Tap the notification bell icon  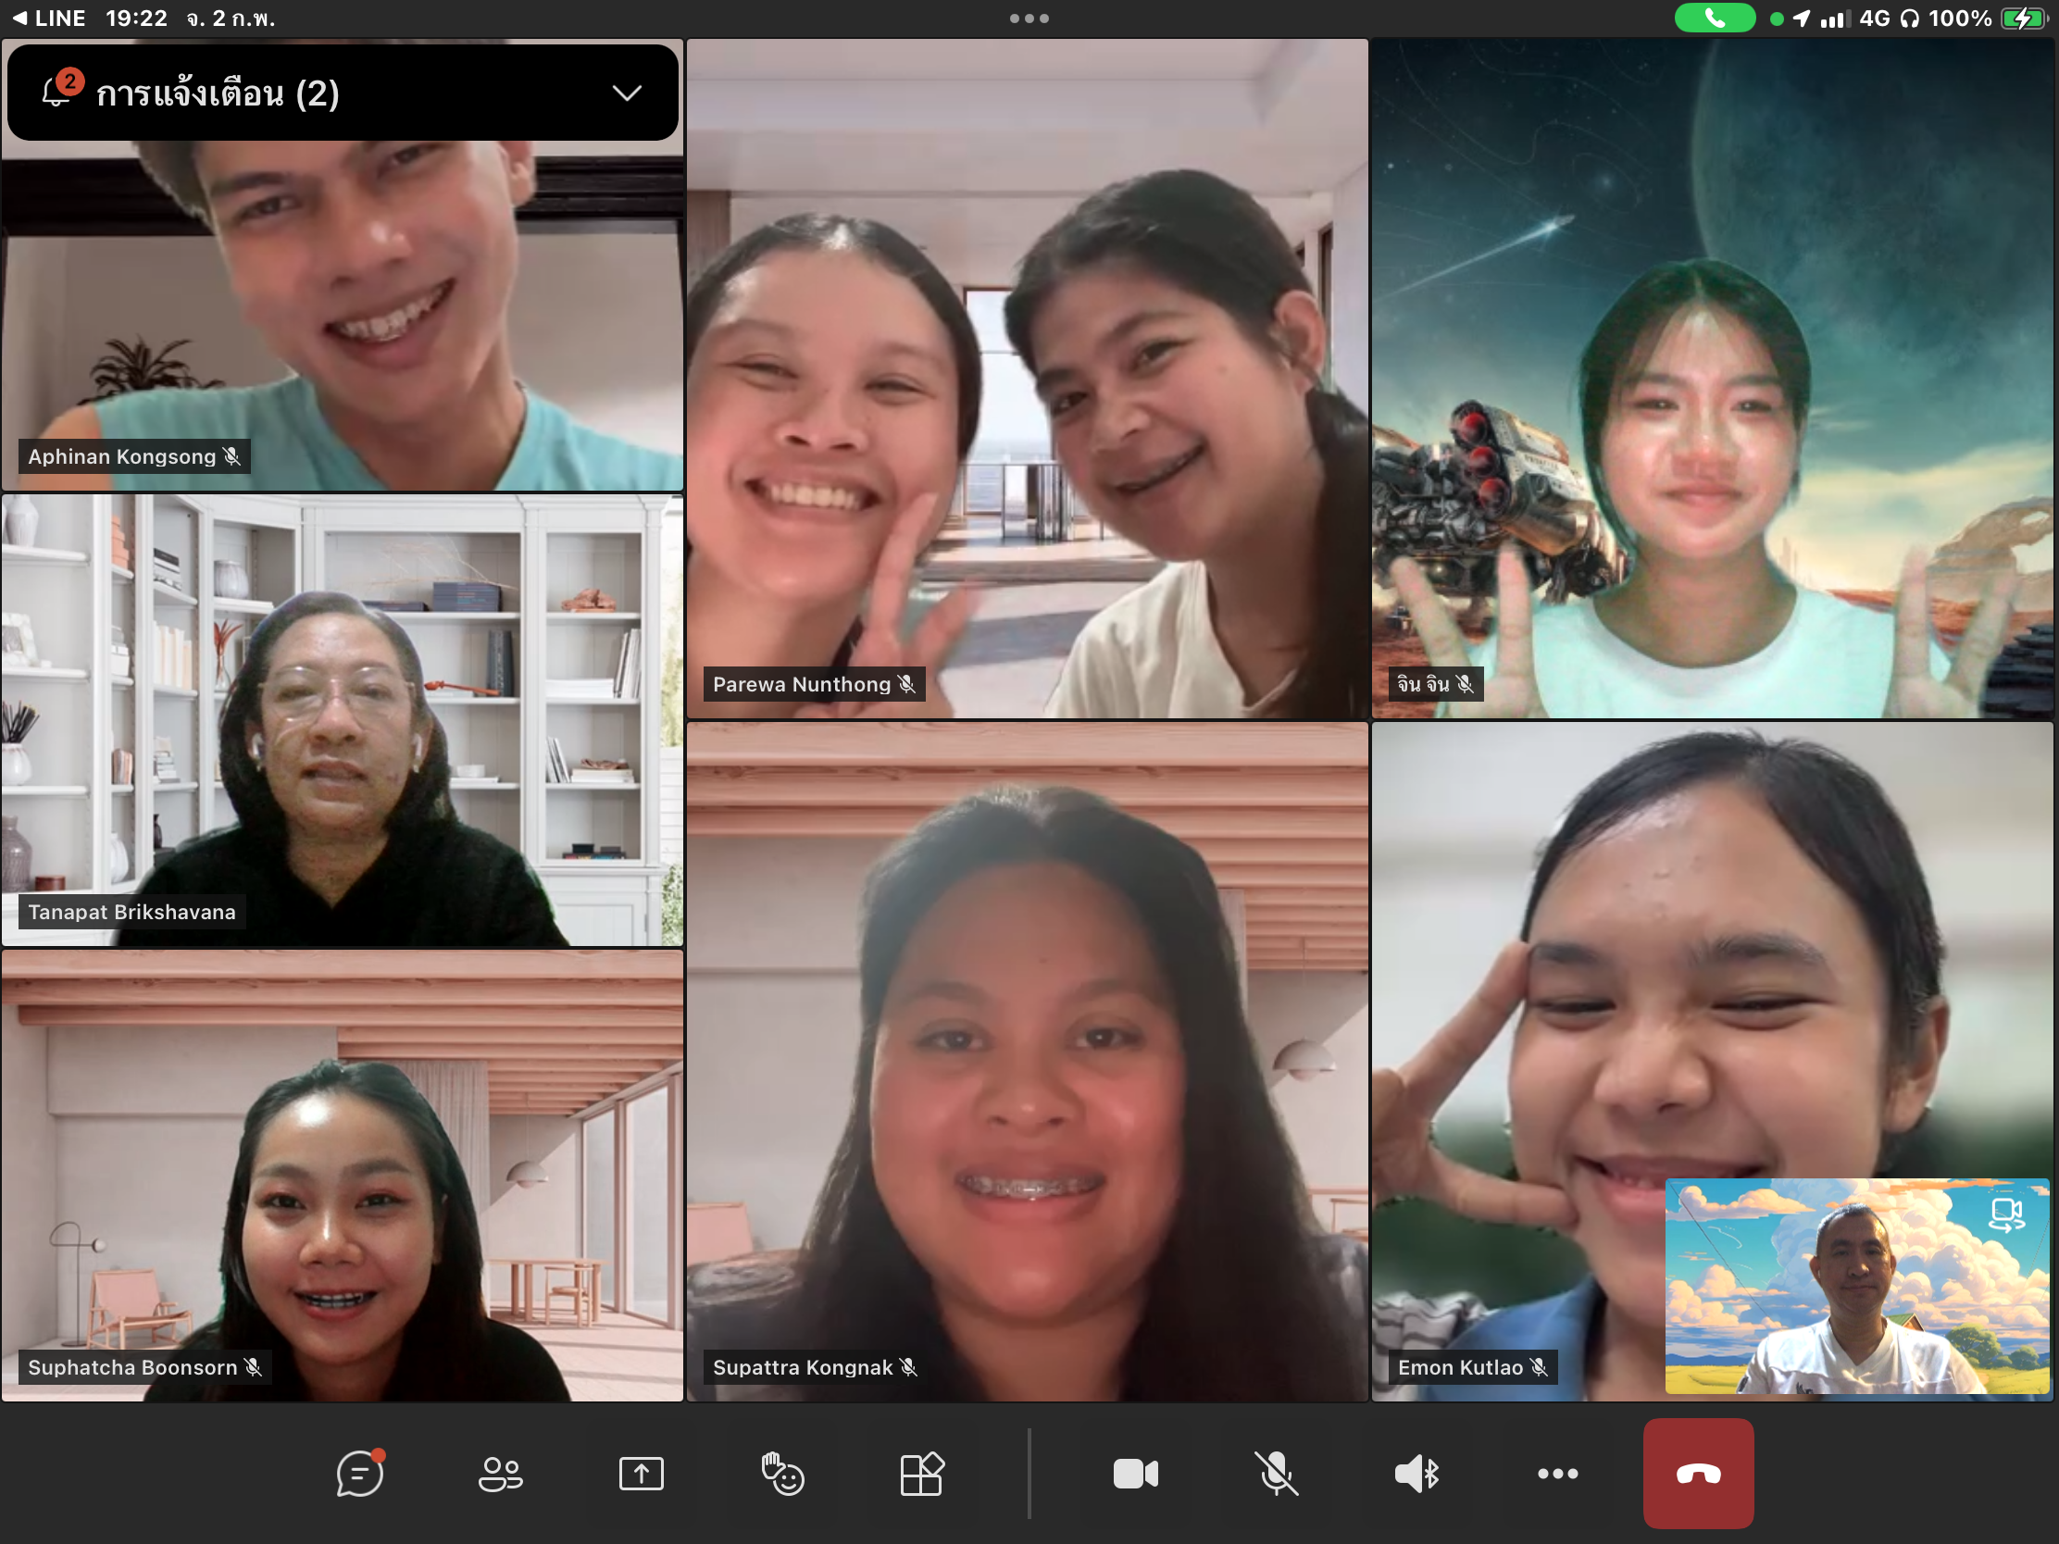57,93
